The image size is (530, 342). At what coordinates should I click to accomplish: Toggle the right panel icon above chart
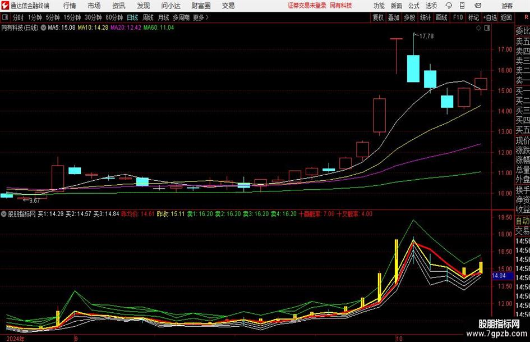tap(487, 28)
